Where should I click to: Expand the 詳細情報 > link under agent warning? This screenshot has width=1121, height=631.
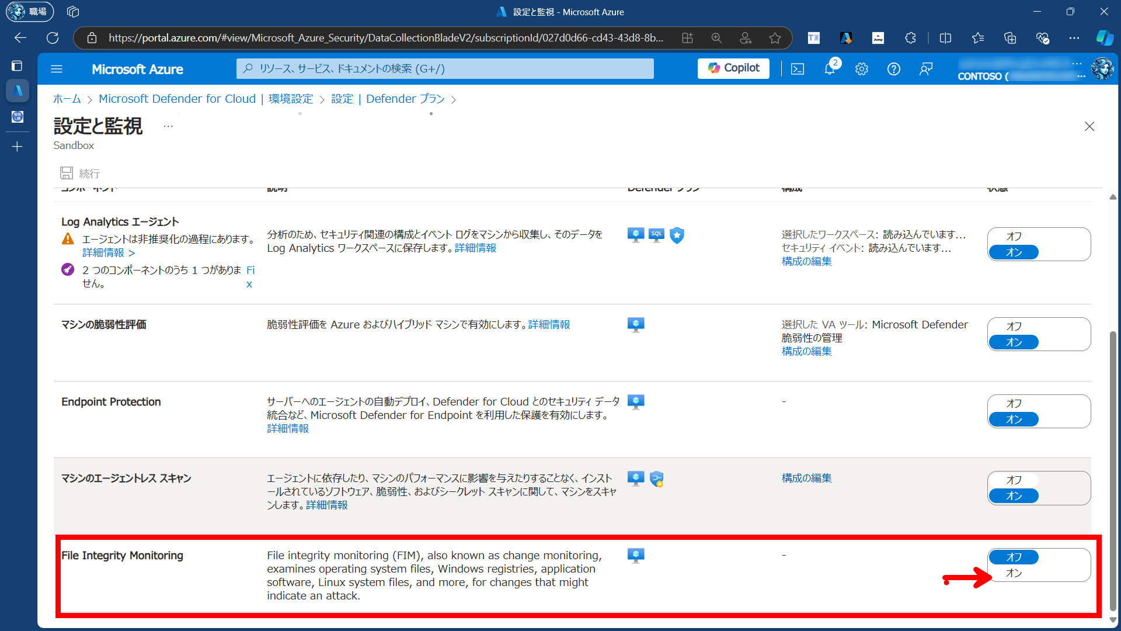(109, 252)
